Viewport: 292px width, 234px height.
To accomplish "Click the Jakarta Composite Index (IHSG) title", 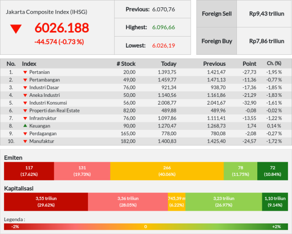I will point(47,12).
